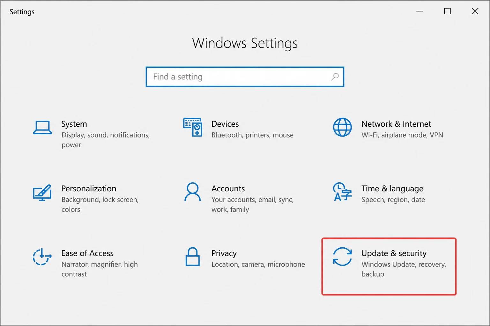Image resolution: width=490 pixels, height=326 pixels.
Task: Open the Update & security arrows icon
Action: [342, 257]
